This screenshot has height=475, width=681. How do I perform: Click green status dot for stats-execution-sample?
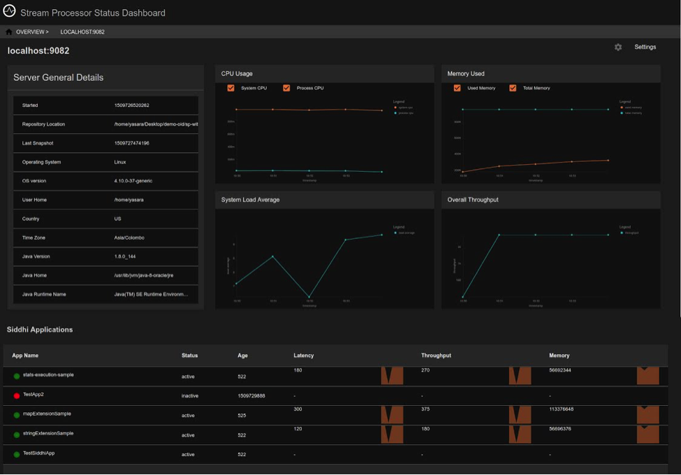[17, 377]
